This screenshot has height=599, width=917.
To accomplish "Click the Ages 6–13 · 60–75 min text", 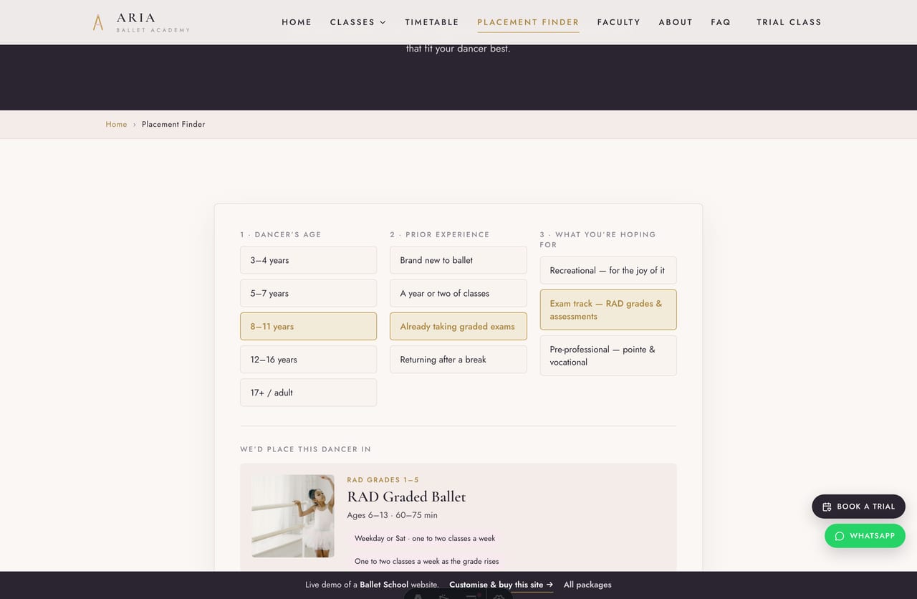I will click(x=392, y=515).
